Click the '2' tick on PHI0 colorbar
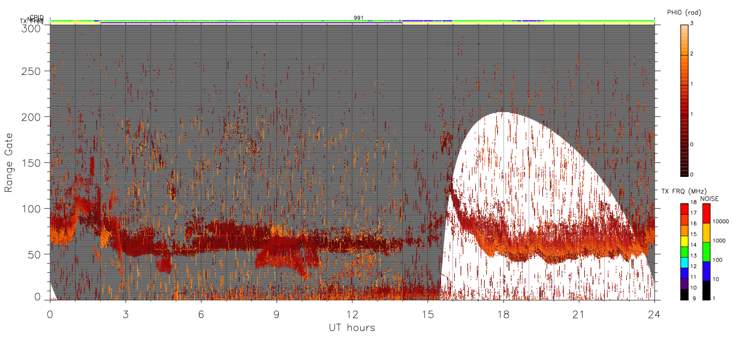The height and width of the screenshot is (340, 736). (691, 55)
